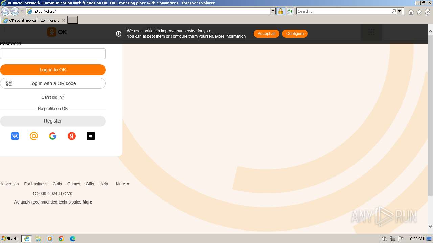Choose Log in with a QR code
This screenshot has width=433, height=243.
(x=53, y=83)
